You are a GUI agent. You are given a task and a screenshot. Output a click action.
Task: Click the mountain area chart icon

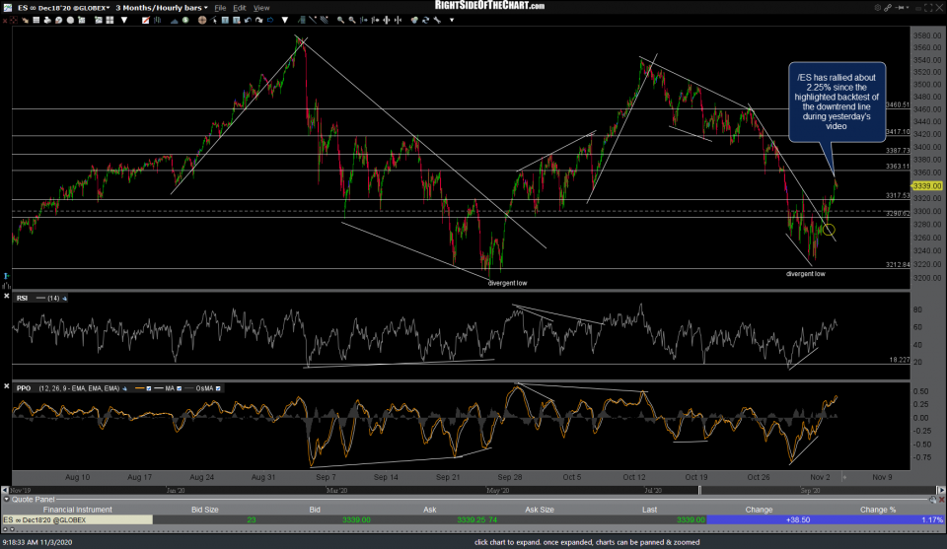click(x=175, y=21)
